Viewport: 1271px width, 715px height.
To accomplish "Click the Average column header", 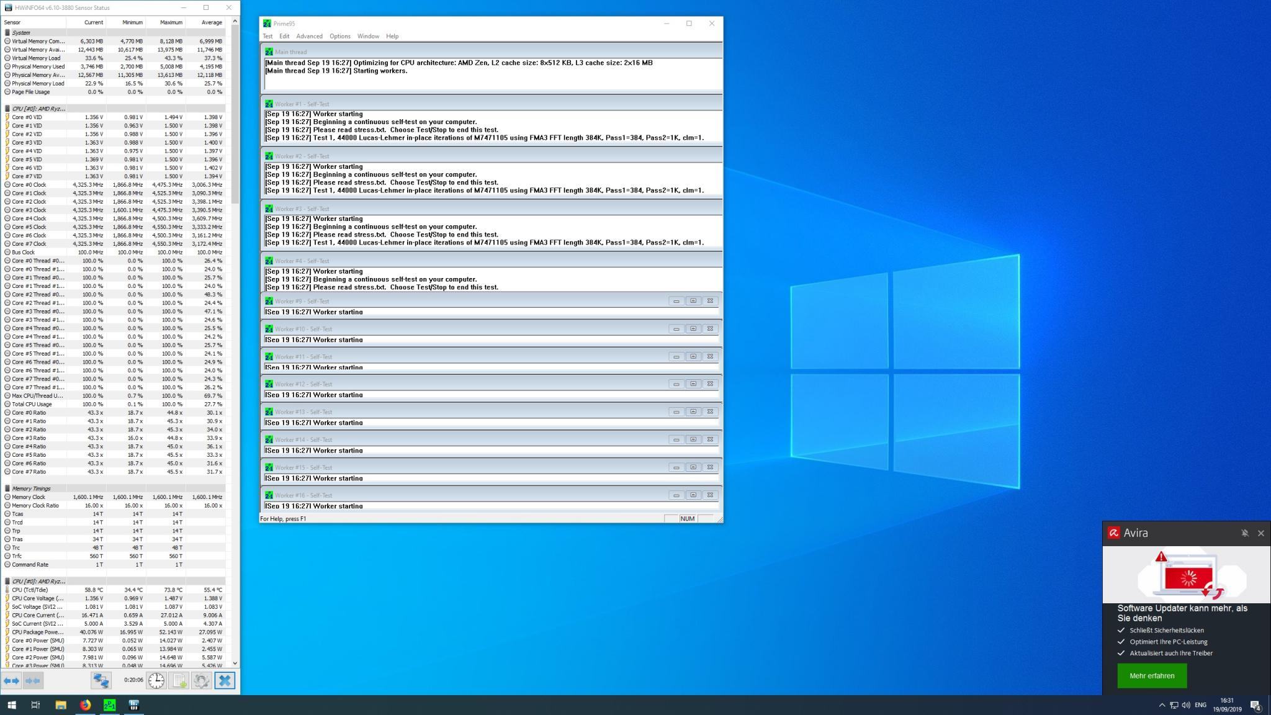I will [x=211, y=22].
